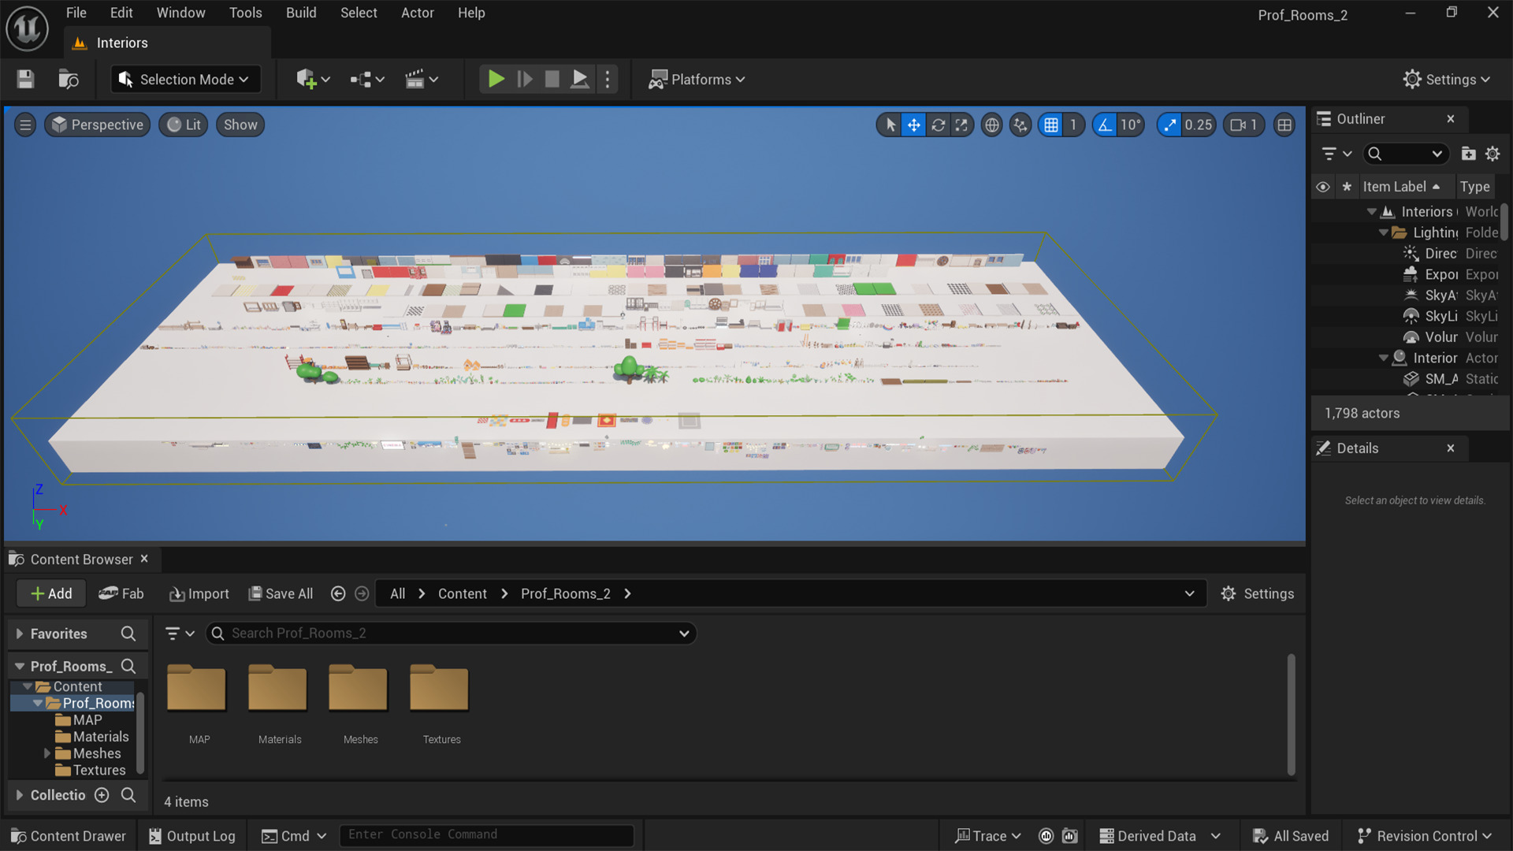Viewport: 1513px width, 851px height.
Task: Click the Fab marketplace button
Action: 121,593
